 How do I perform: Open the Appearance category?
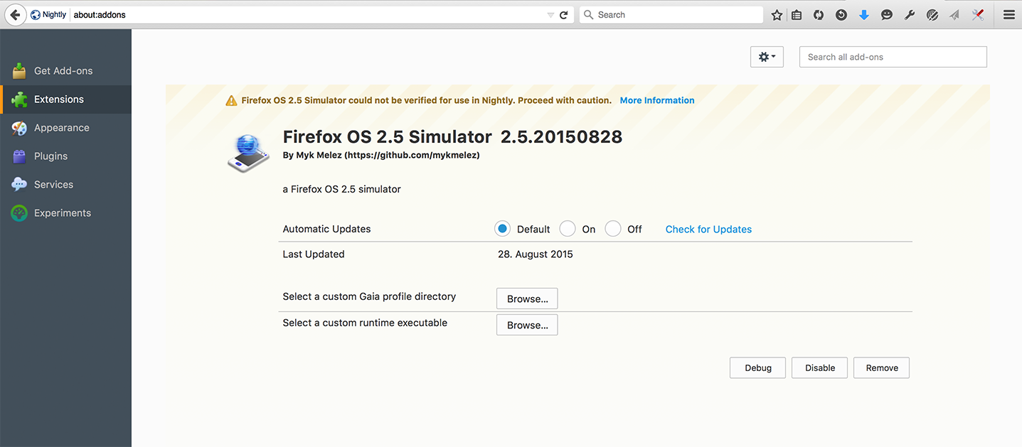[x=61, y=128]
